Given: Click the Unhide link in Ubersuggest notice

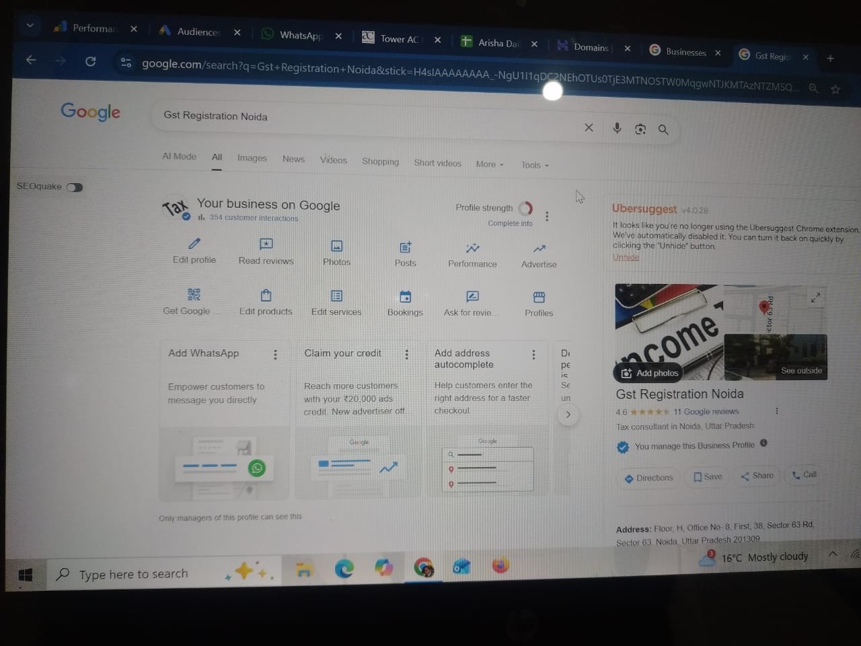Looking at the screenshot, I should (x=626, y=257).
